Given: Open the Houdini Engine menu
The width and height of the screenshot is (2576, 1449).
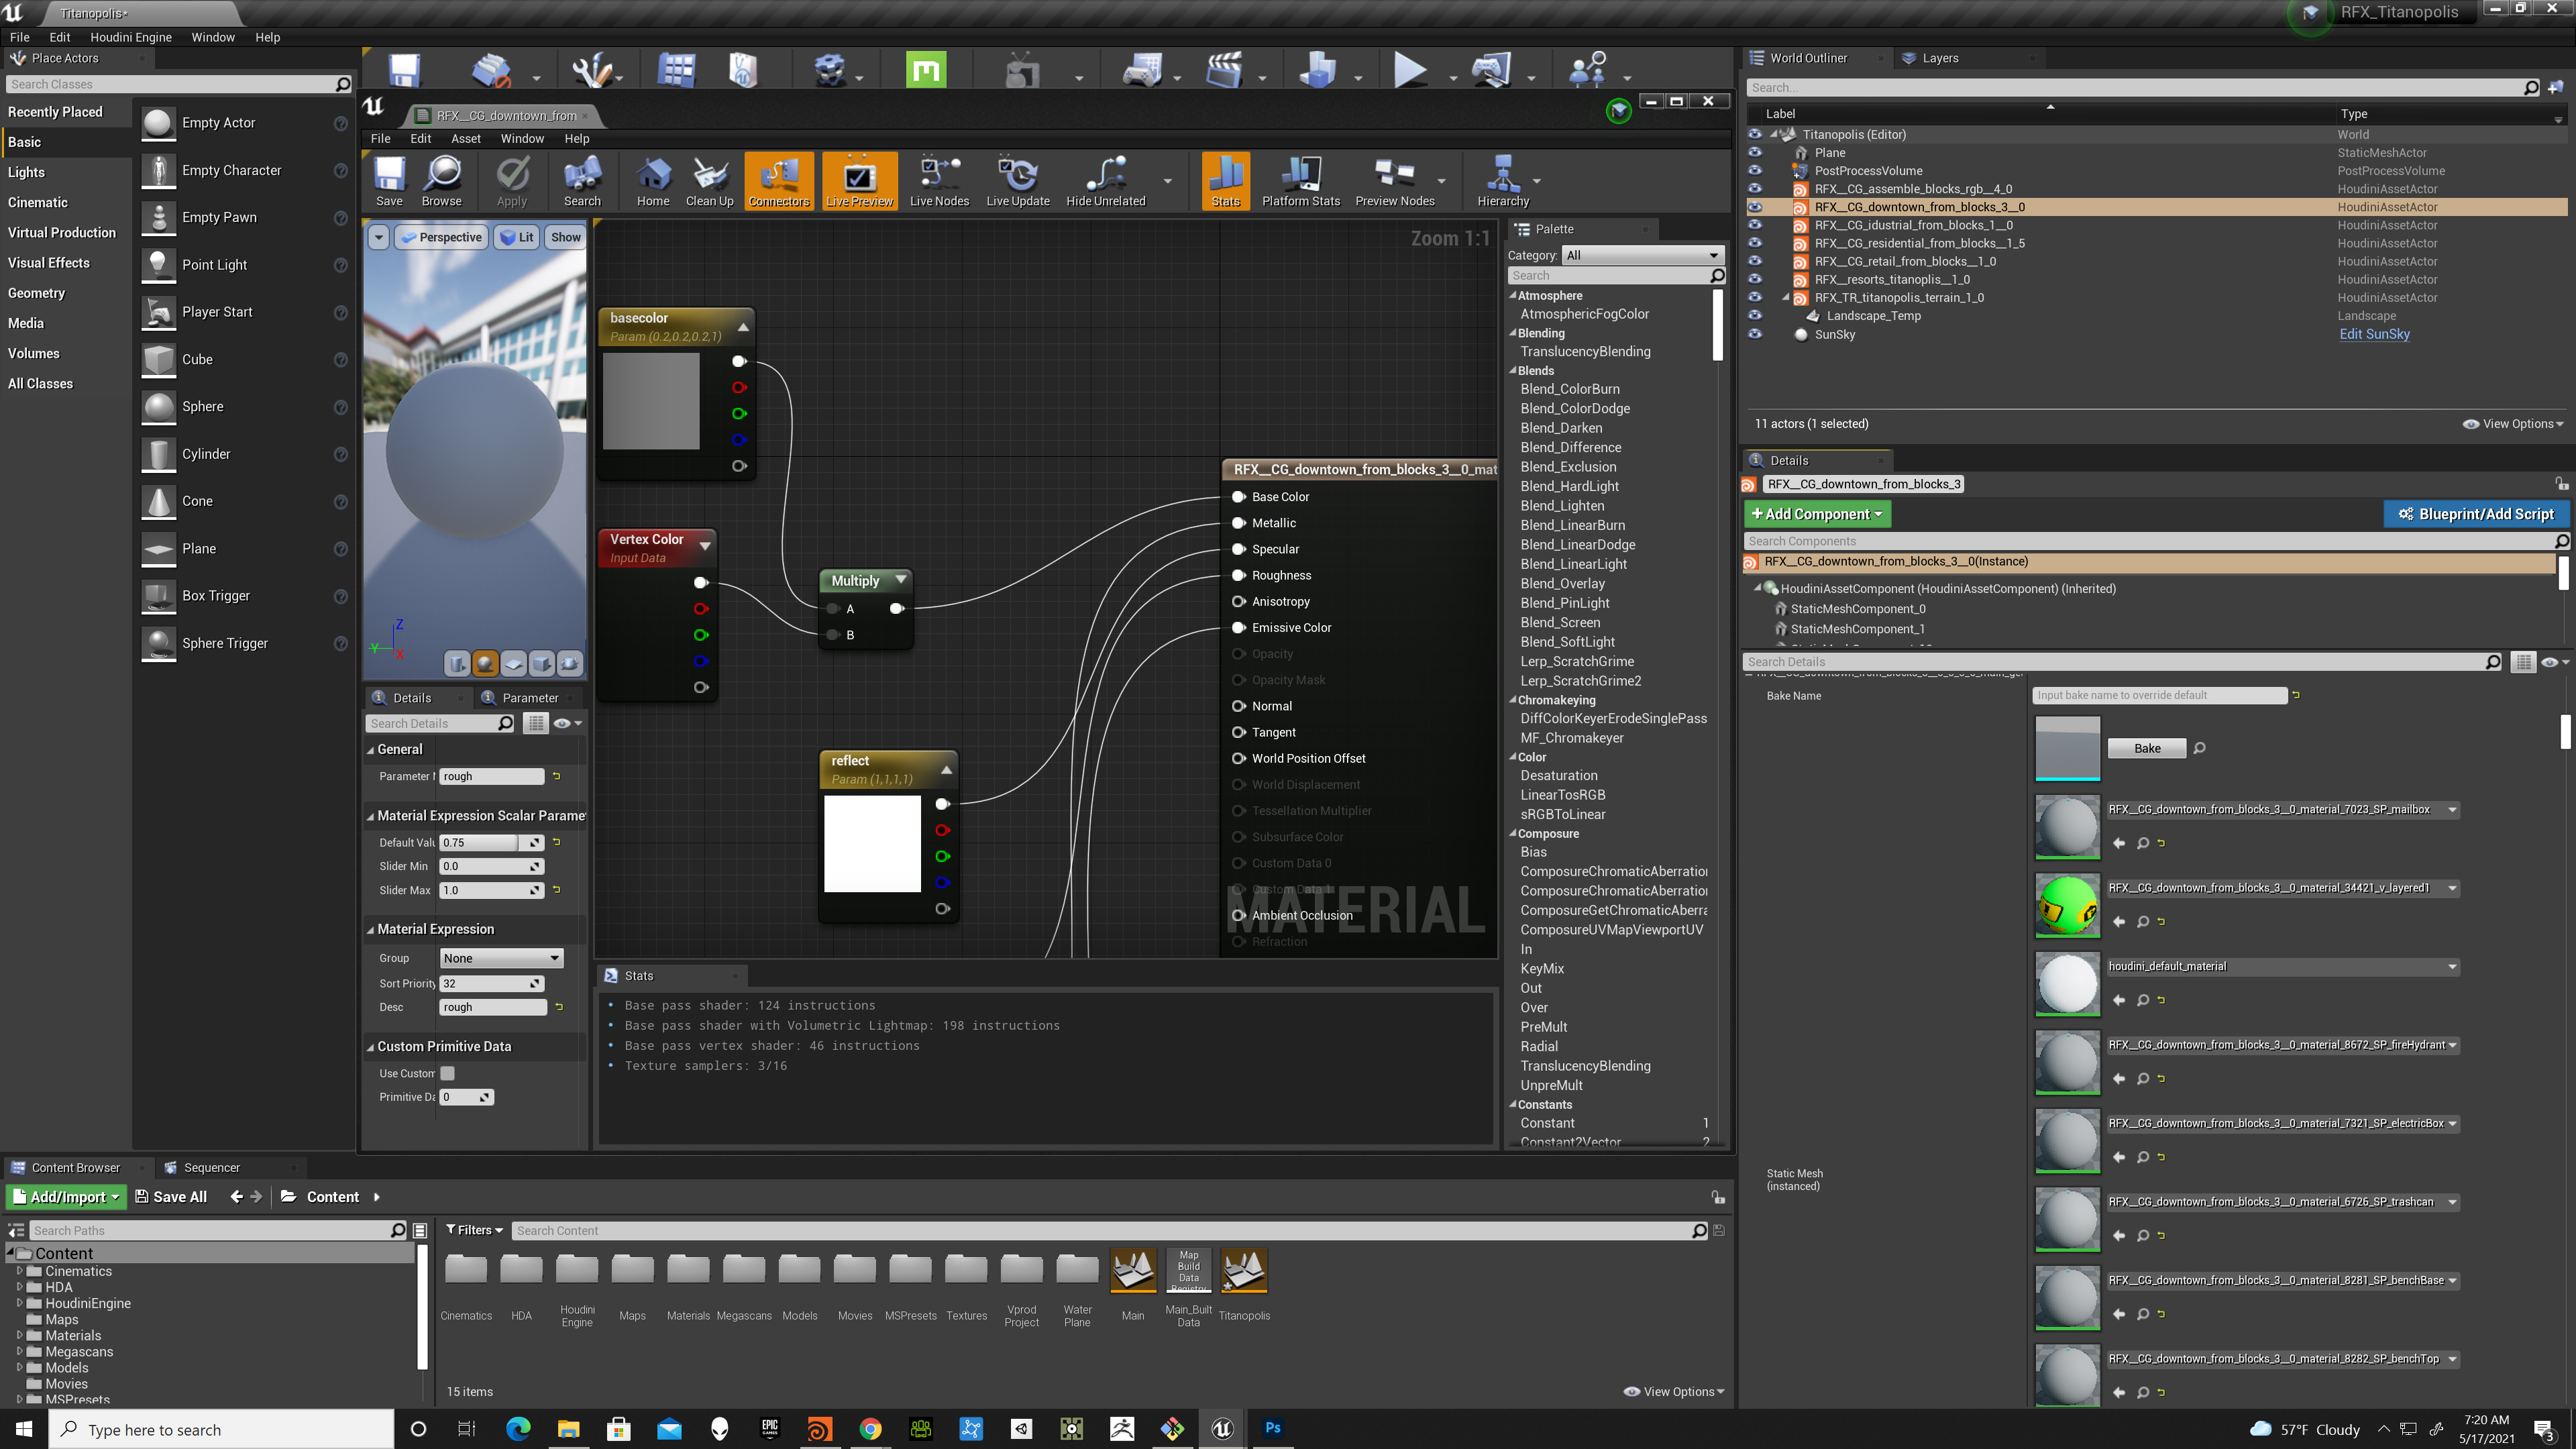Looking at the screenshot, I should (x=131, y=37).
